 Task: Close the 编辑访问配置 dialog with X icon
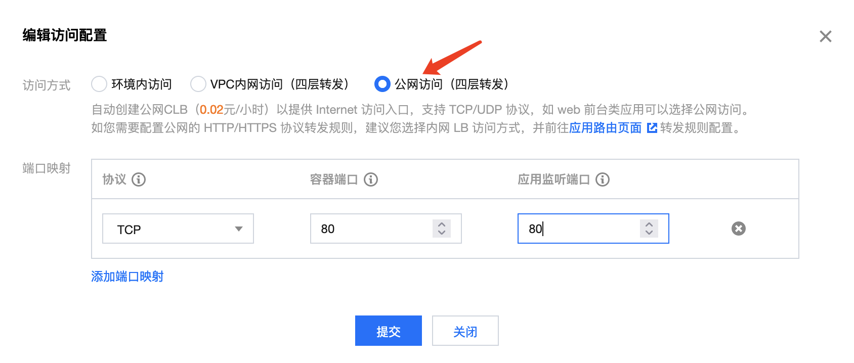pos(826,36)
